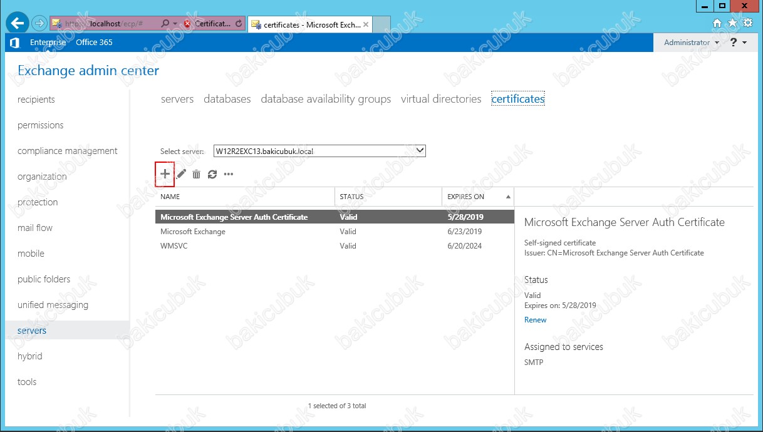Click the edit pencil icon in the toolbar

click(181, 174)
